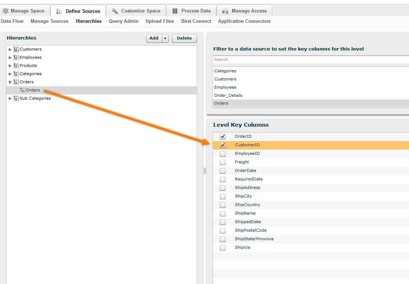Expand the Employees hierarchy
Screen dimensions: 409x284
coord(10,57)
